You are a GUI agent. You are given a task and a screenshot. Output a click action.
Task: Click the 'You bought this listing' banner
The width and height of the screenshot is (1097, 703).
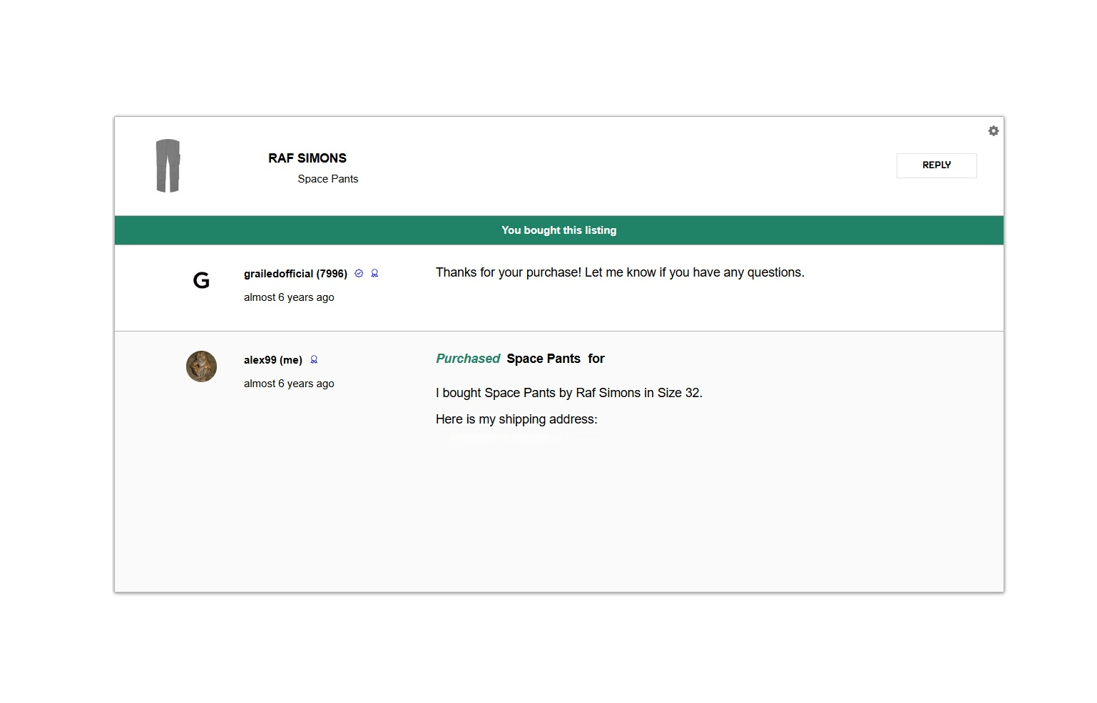(x=559, y=230)
